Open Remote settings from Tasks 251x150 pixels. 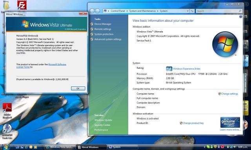(103, 29)
